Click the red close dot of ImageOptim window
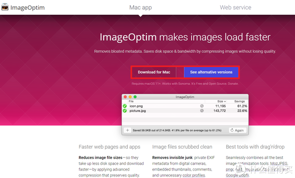Screen dimensions: 295x178 (125, 97)
